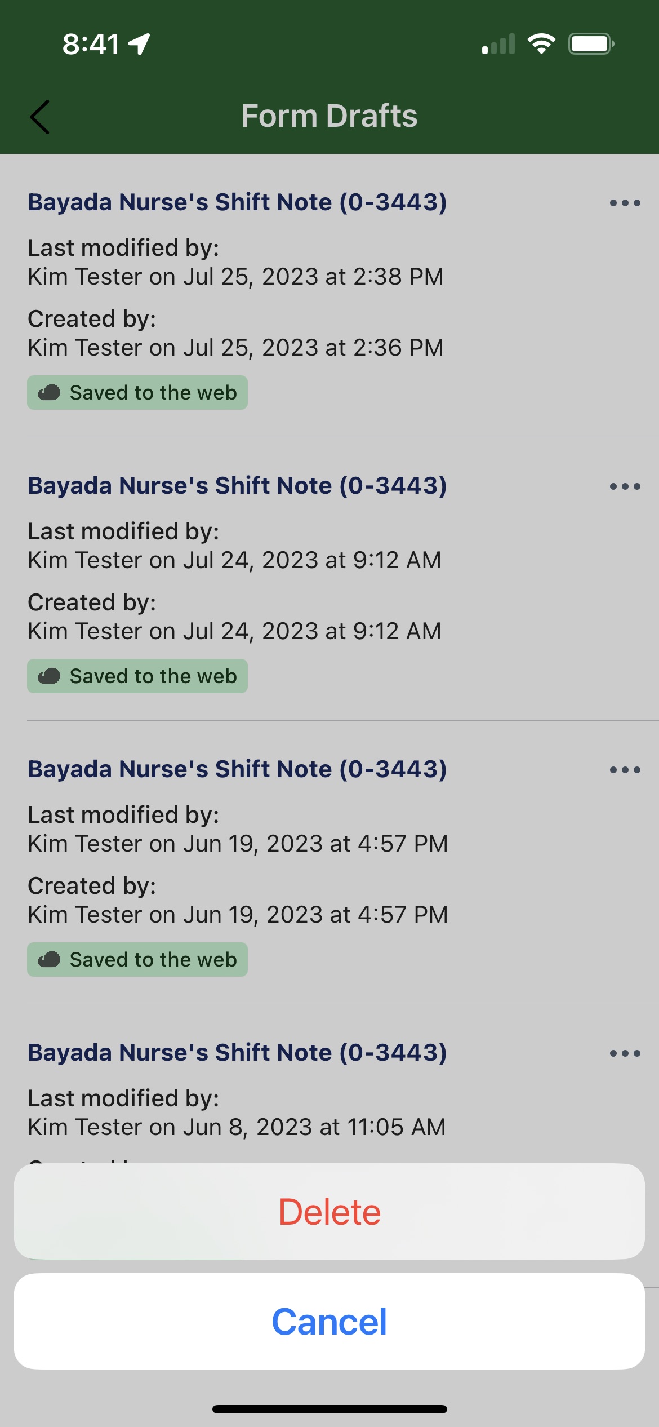Open options for the Jul 25 draft
The width and height of the screenshot is (659, 1427).
click(625, 203)
